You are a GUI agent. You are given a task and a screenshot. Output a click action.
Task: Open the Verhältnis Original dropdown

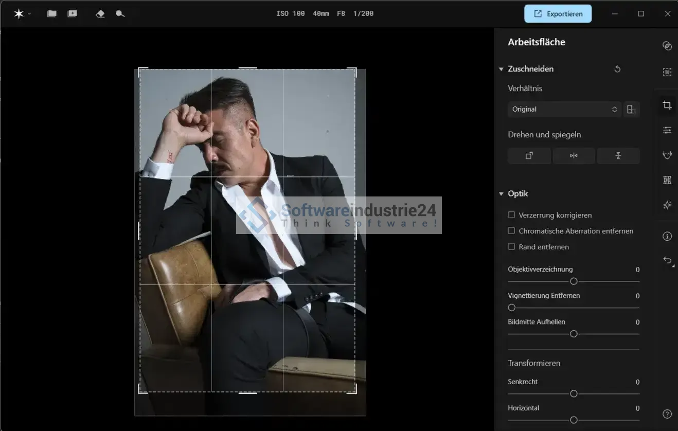pos(564,109)
